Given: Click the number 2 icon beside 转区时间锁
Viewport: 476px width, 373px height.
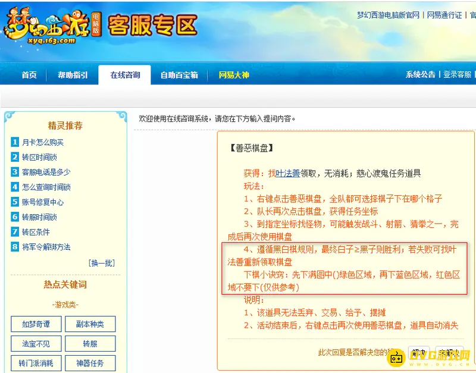Looking at the screenshot, I should 15,157.
